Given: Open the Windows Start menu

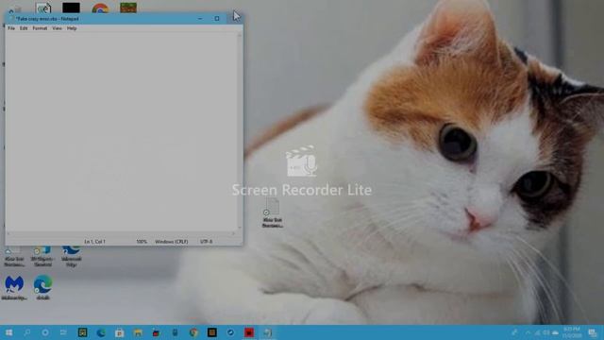Looking at the screenshot, I should click(8, 332).
